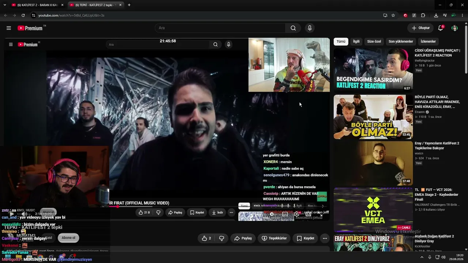
Task: Open the red browser extension icon
Action: [x=405, y=15]
